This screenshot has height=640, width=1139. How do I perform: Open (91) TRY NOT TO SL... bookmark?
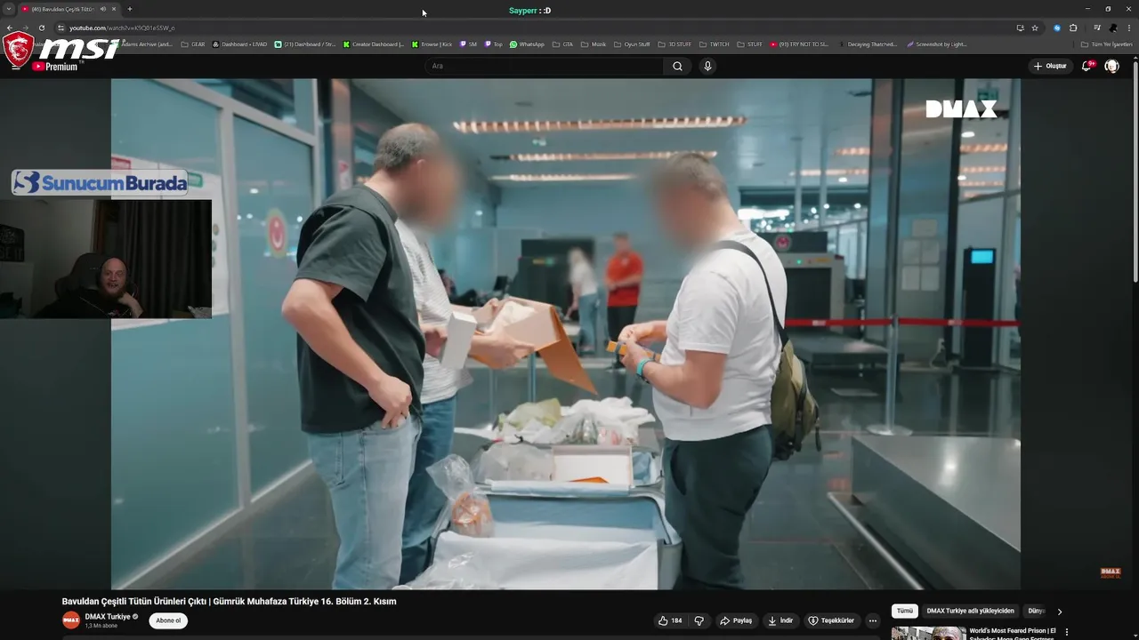pos(799,44)
